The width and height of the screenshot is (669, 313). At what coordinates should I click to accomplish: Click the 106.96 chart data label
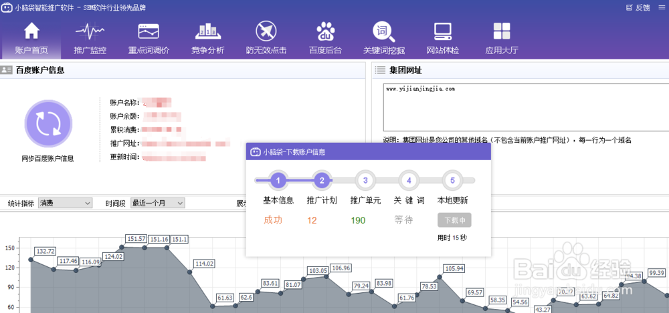[341, 268]
